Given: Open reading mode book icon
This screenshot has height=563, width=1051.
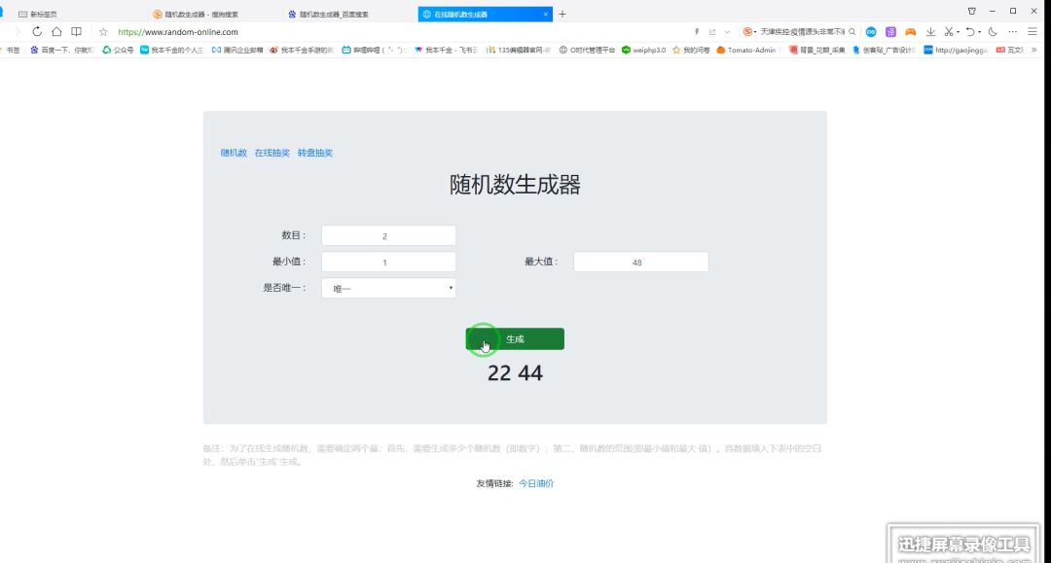Looking at the screenshot, I should pos(77,31).
